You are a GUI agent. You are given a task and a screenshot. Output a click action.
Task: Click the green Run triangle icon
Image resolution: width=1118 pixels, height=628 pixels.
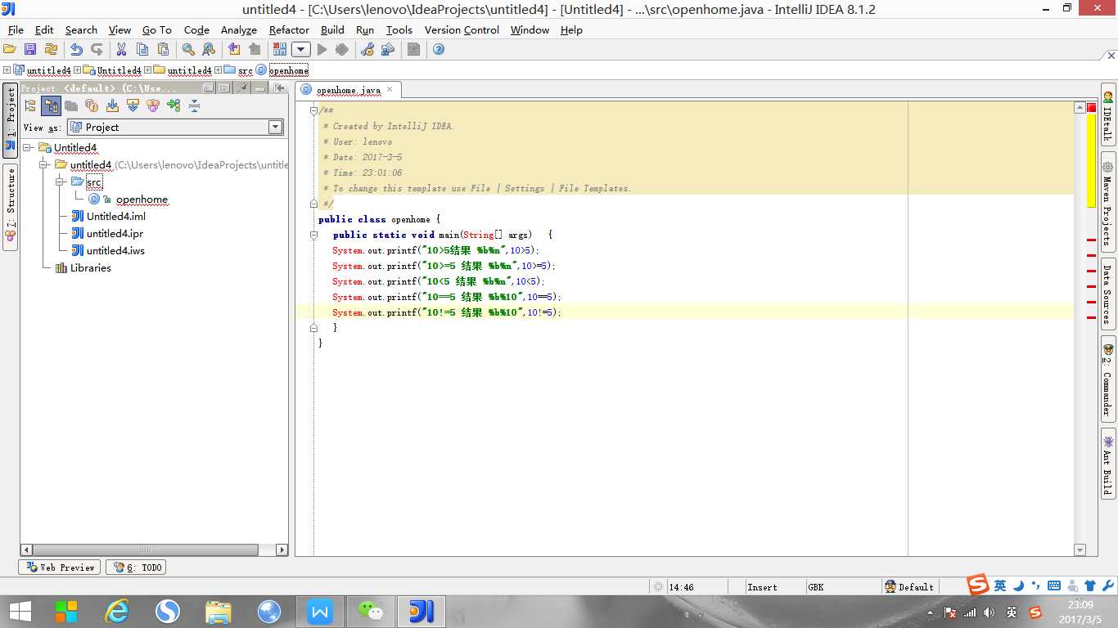tap(322, 50)
